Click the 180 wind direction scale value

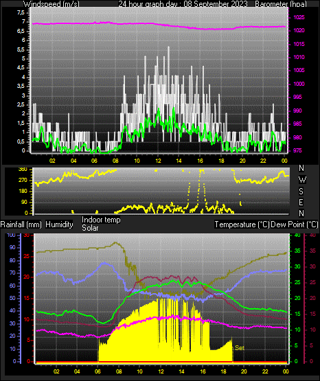point(23,192)
